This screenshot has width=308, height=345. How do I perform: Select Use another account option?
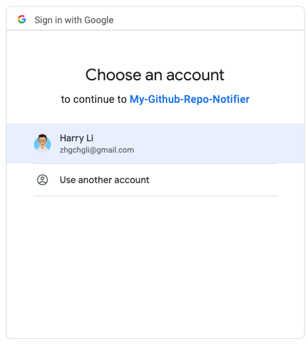click(x=155, y=180)
